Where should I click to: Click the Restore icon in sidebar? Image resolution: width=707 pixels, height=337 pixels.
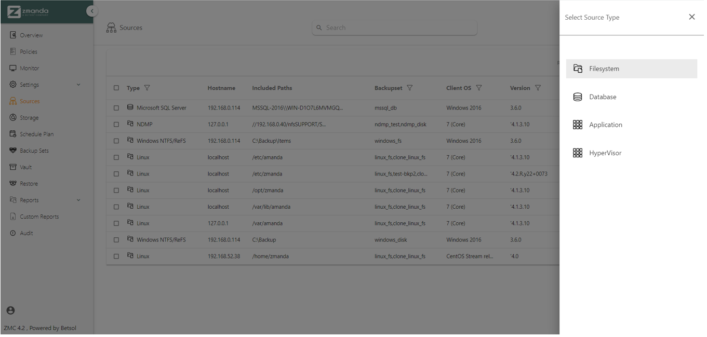tap(13, 184)
